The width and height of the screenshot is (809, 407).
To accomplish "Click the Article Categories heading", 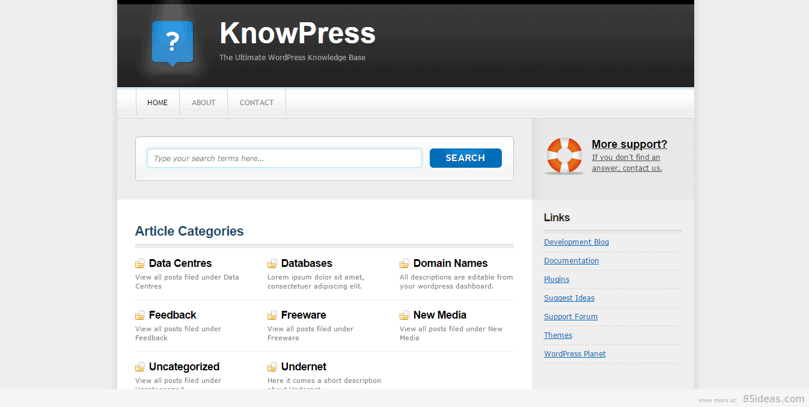I will (189, 231).
